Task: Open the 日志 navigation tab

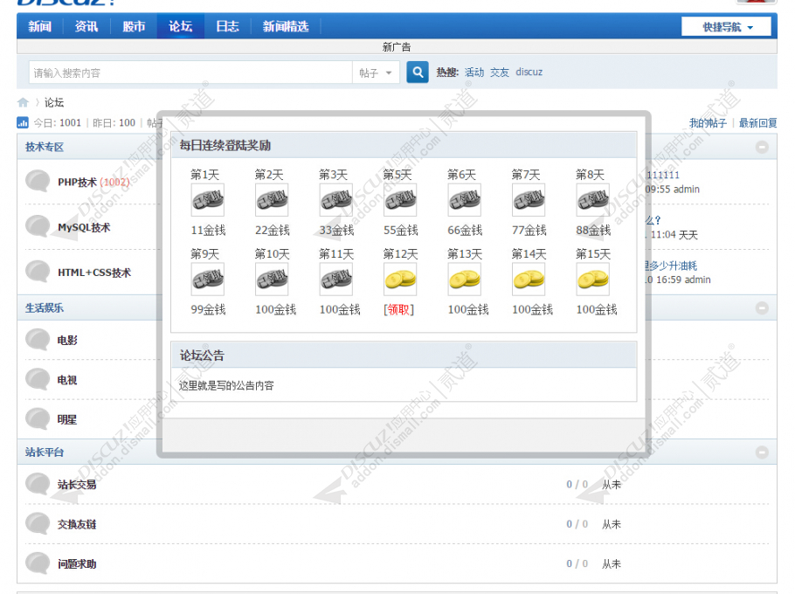Action: [227, 26]
